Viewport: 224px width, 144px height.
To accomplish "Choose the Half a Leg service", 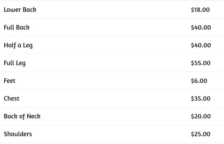I will tap(18, 45).
